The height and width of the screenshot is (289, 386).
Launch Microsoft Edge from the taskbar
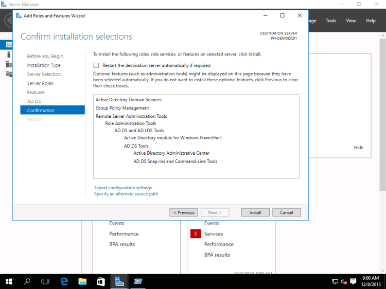point(64,281)
